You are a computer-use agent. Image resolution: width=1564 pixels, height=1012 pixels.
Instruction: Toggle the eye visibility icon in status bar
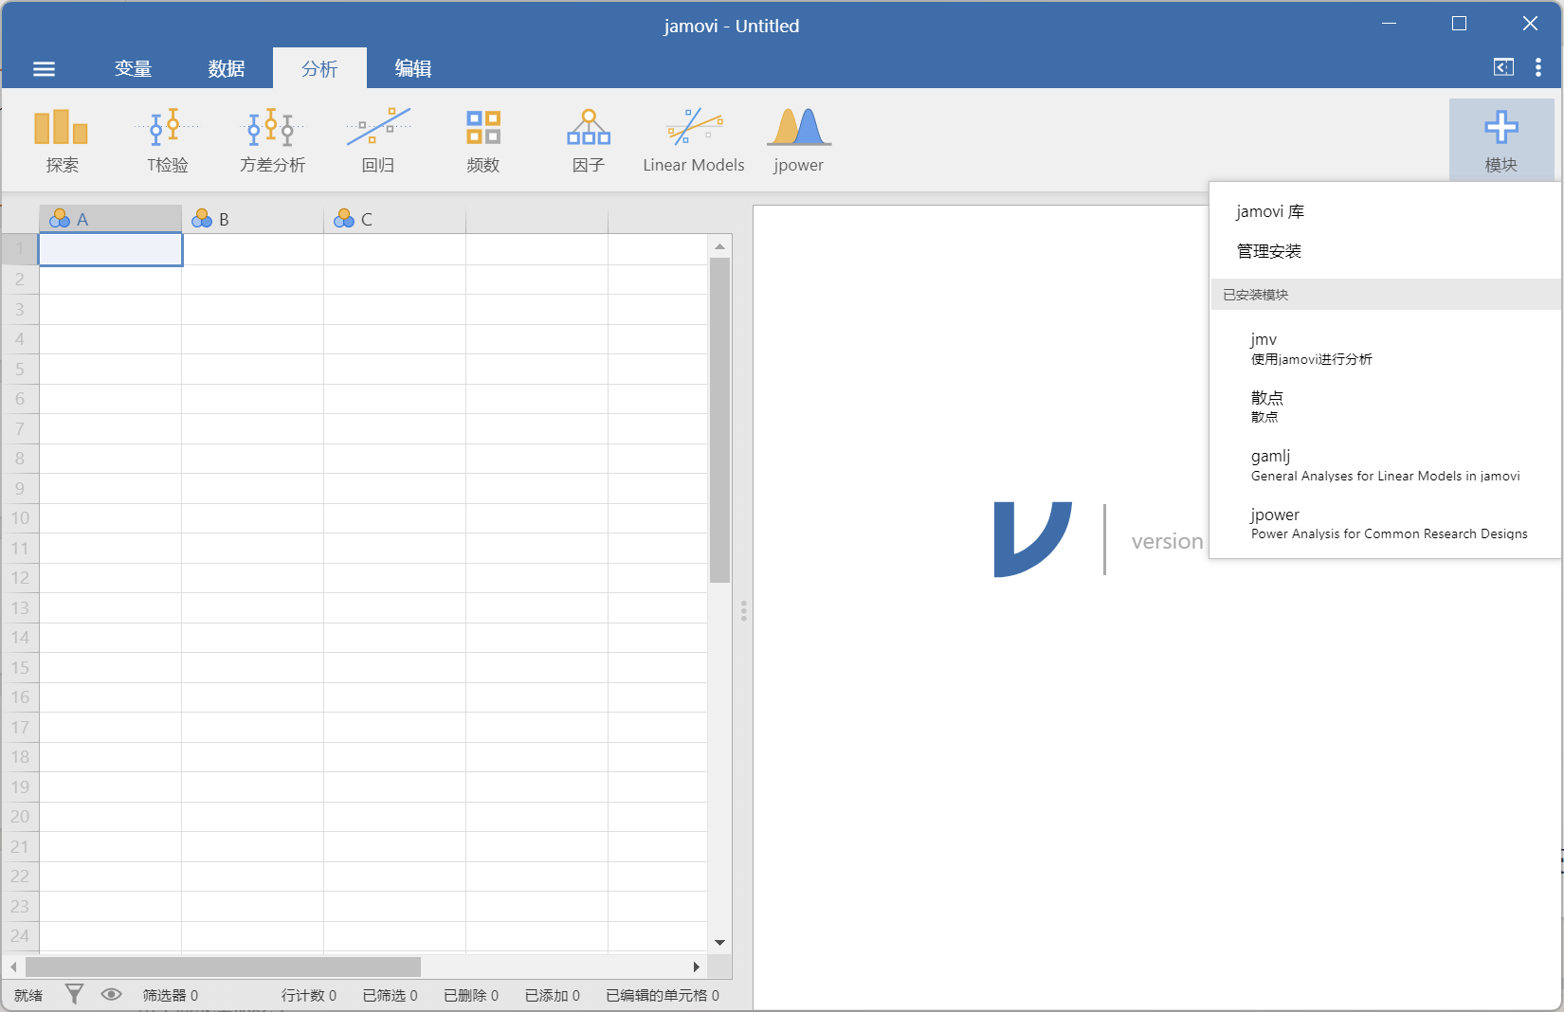coord(111,994)
